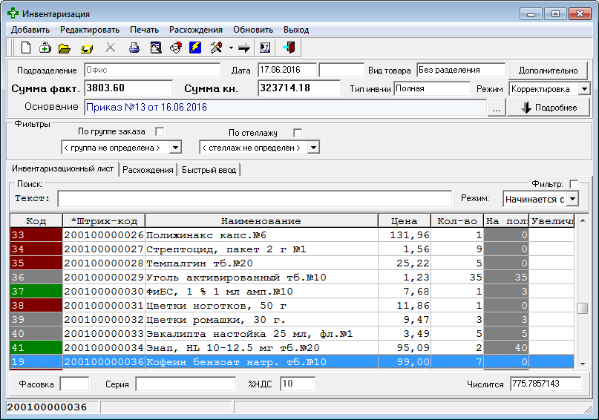This screenshot has width=599, height=420.
Task: Expand the Режим Корректировка dropdown
Action: pos(584,89)
